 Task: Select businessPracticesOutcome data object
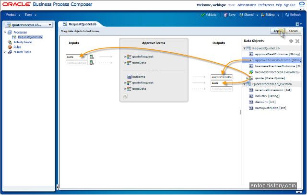point(278,66)
